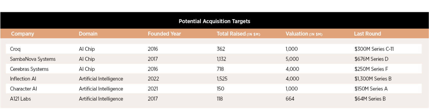This screenshot has height=111, width=429.
Task: Select the $1,300M Series B cell
Action: [x=373, y=79]
